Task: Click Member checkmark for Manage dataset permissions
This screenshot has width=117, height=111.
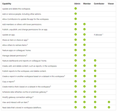Action: (x=84, y=55)
